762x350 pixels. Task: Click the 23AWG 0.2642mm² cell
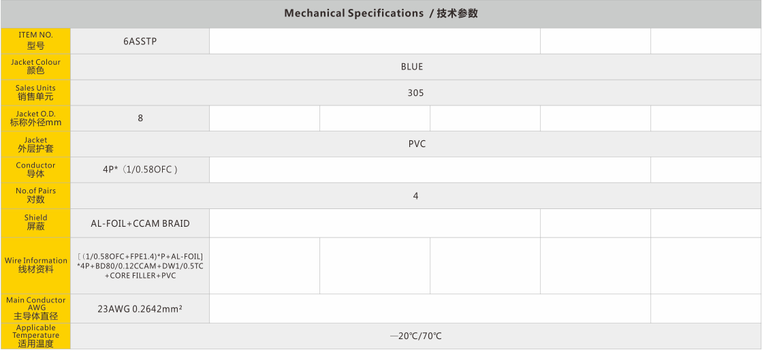140,308
